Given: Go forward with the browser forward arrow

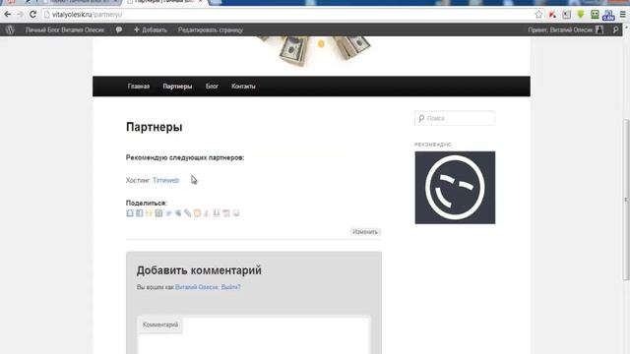Looking at the screenshot, I should click(20, 15).
